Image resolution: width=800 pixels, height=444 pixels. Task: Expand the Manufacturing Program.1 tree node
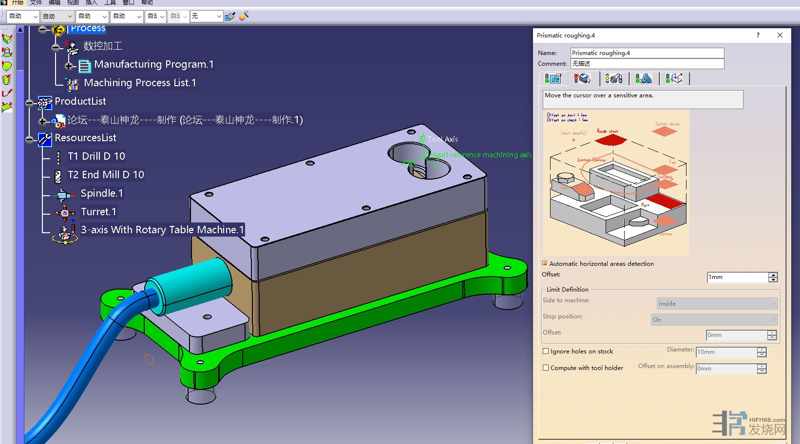click(x=69, y=66)
